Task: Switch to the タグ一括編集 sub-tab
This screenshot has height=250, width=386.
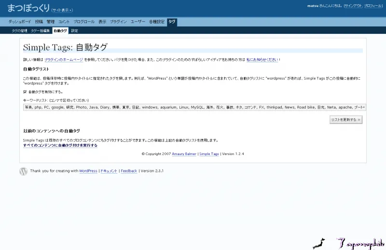Action: click(x=40, y=30)
